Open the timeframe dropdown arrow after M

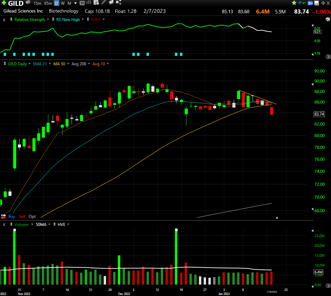click(x=76, y=3)
